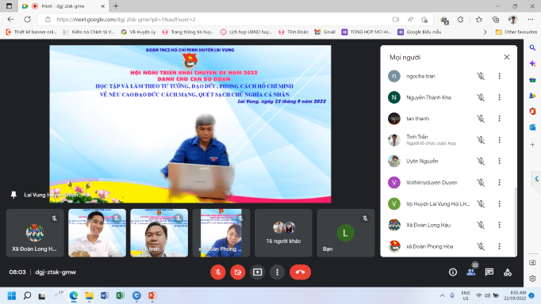Open more actions for xã Đoàn Phong Hòa
This screenshot has height=304, width=541.
[x=499, y=246]
